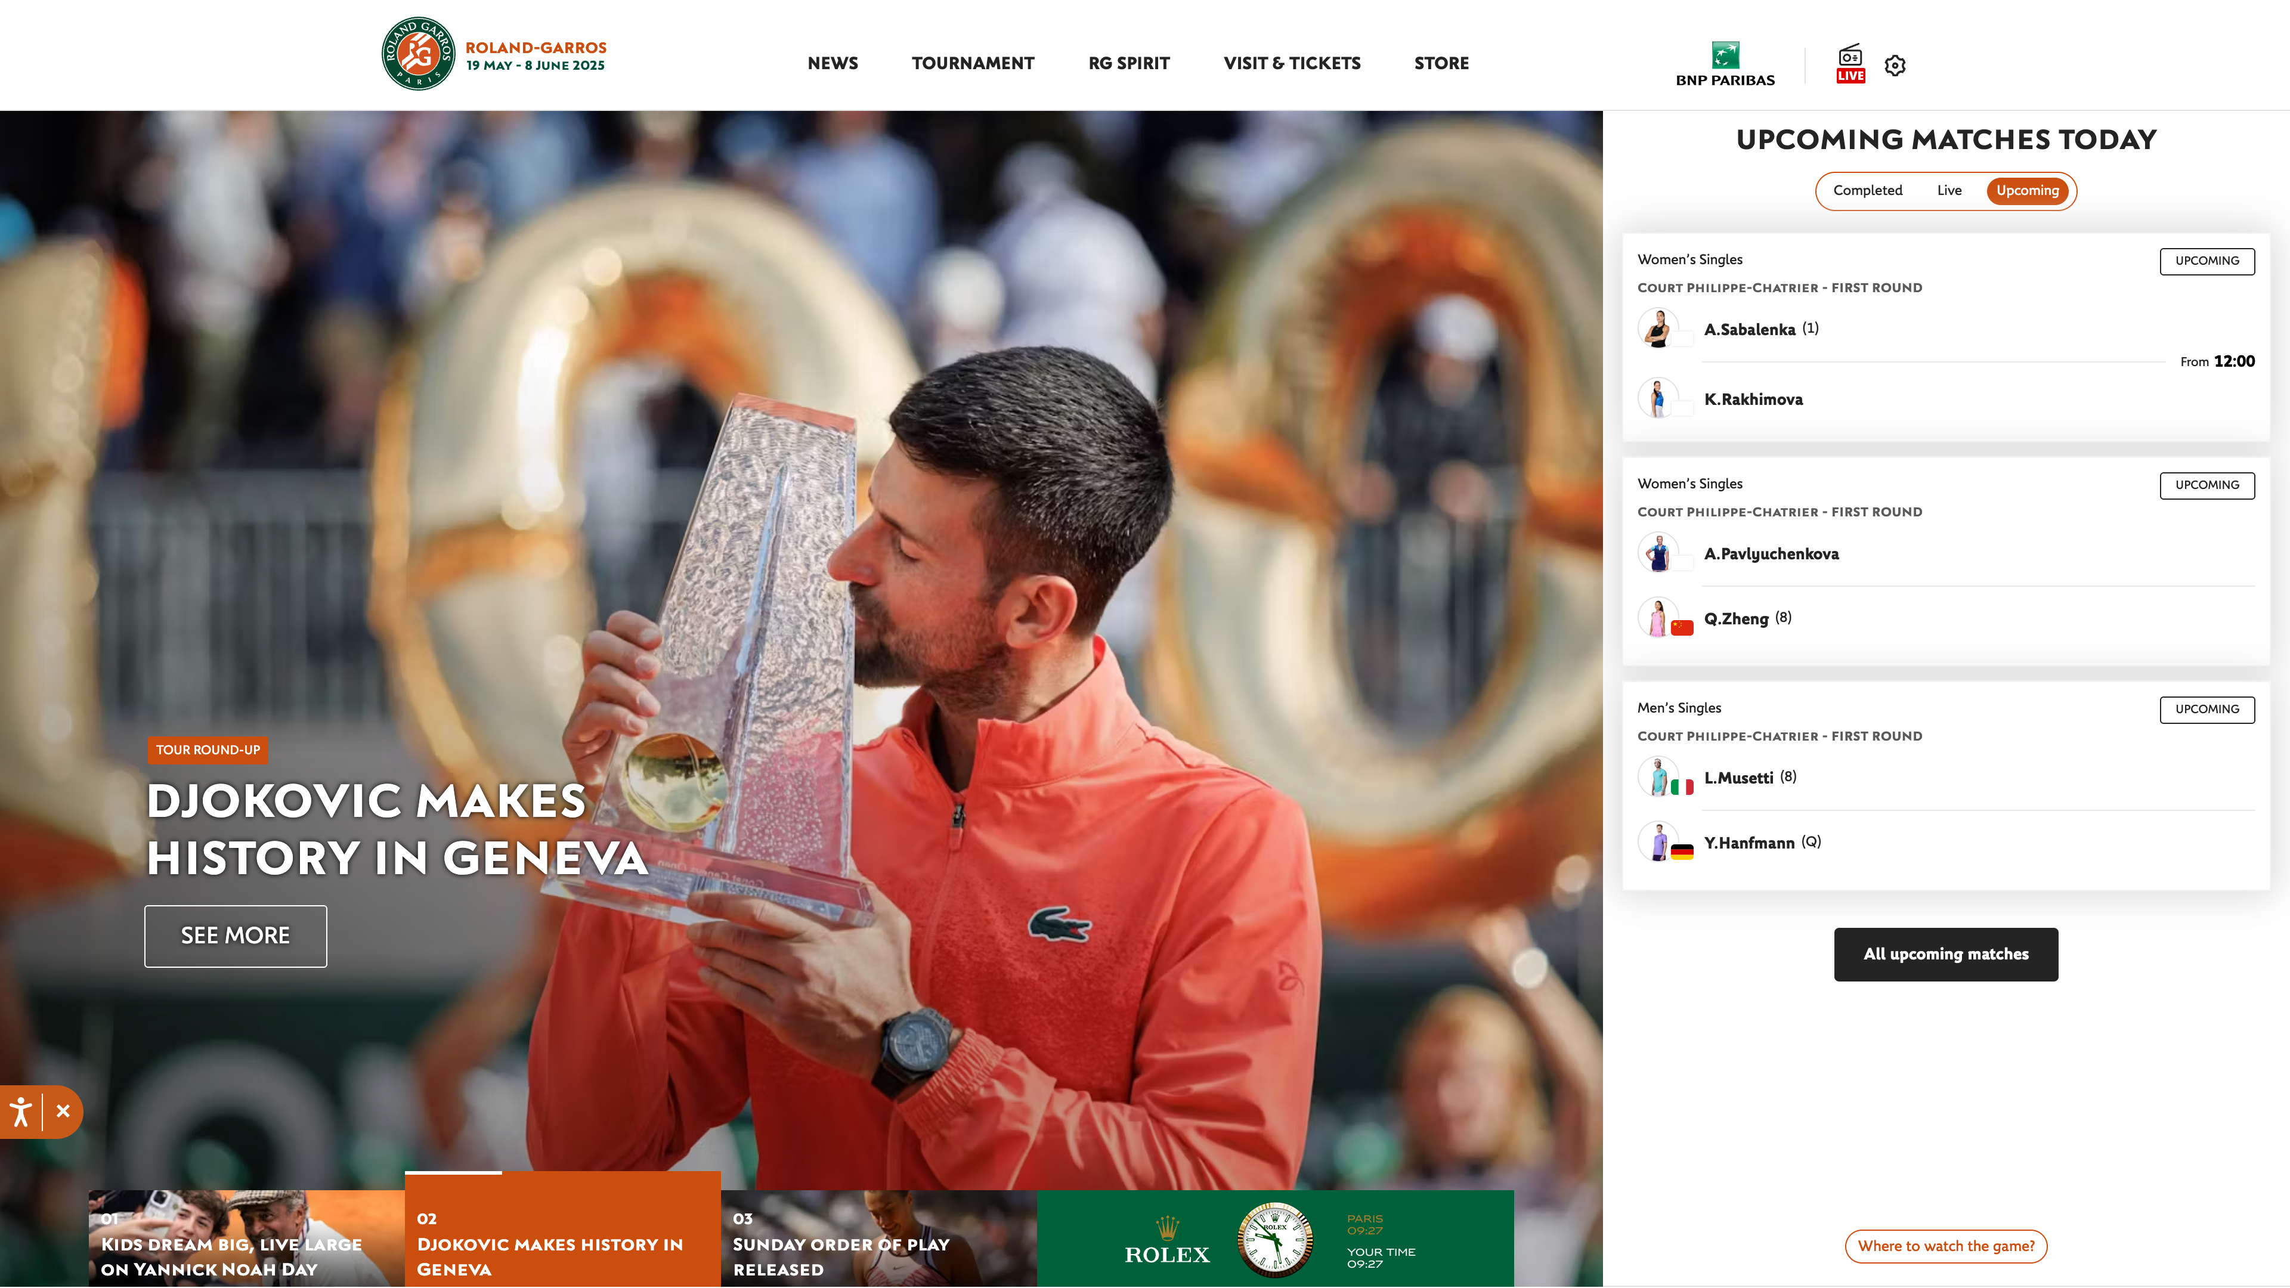Open the VISIT & TICKETS menu
This screenshot has width=2290, height=1288.
pyautogui.click(x=1292, y=63)
